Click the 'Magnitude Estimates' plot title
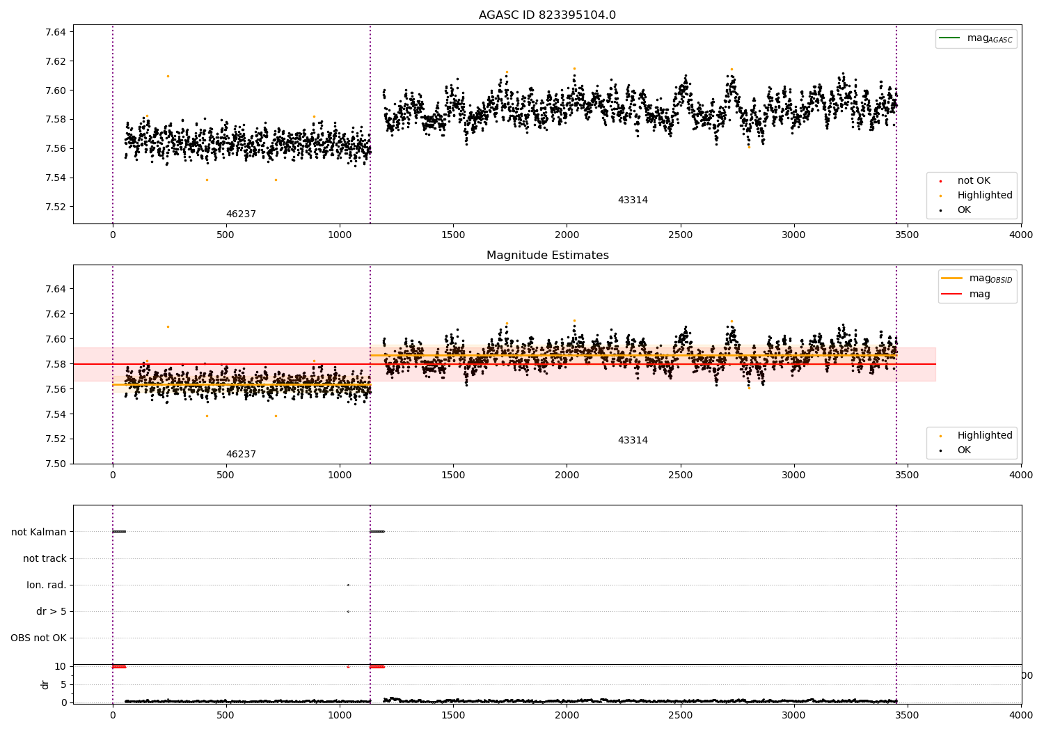1044x731 pixels. point(547,256)
